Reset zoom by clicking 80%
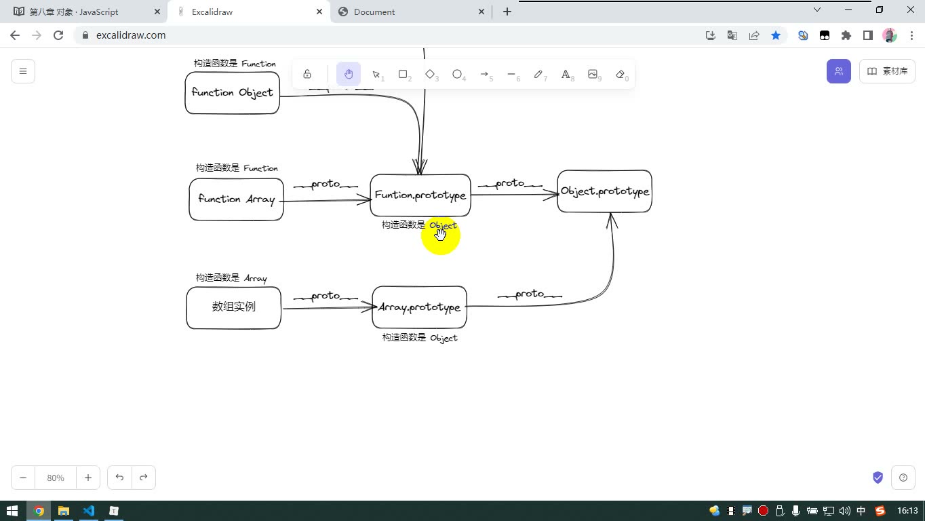925x521 pixels. 56,478
